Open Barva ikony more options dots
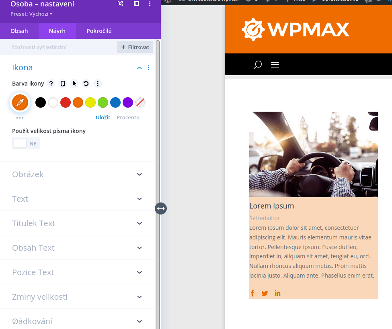The width and height of the screenshot is (392, 329). click(98, 84)
